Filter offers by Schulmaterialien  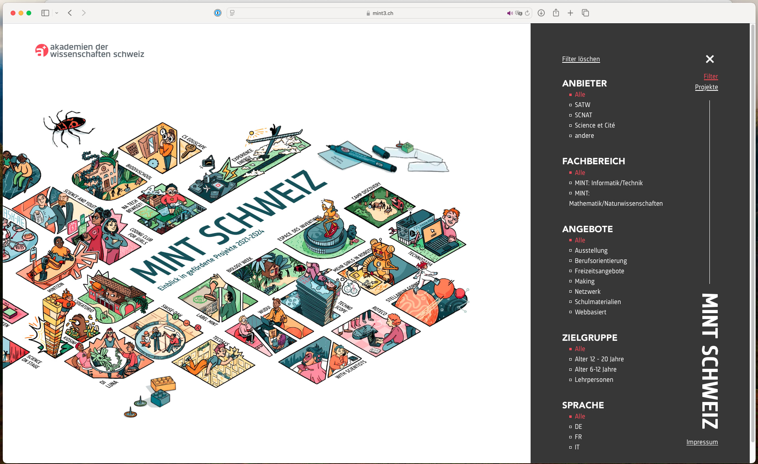coord(598,302)
